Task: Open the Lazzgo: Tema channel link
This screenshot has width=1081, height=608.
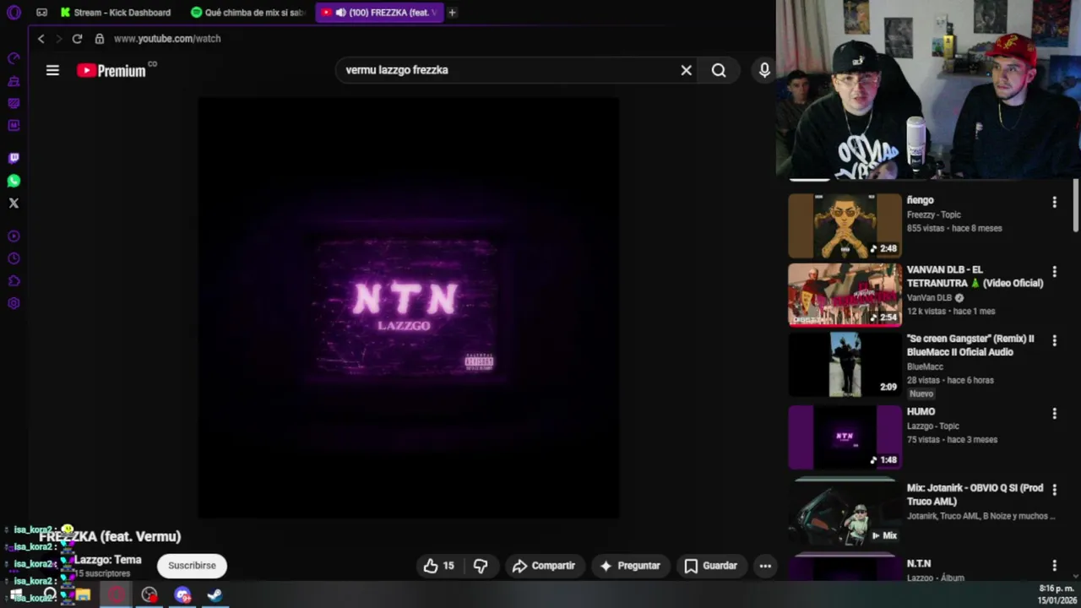Action: (x=107, y=560)
